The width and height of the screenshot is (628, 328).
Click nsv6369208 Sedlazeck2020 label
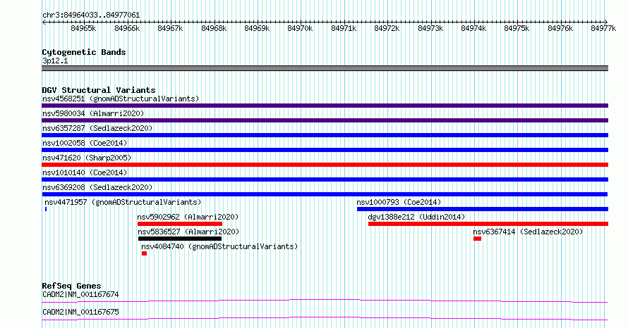point(97,187)
